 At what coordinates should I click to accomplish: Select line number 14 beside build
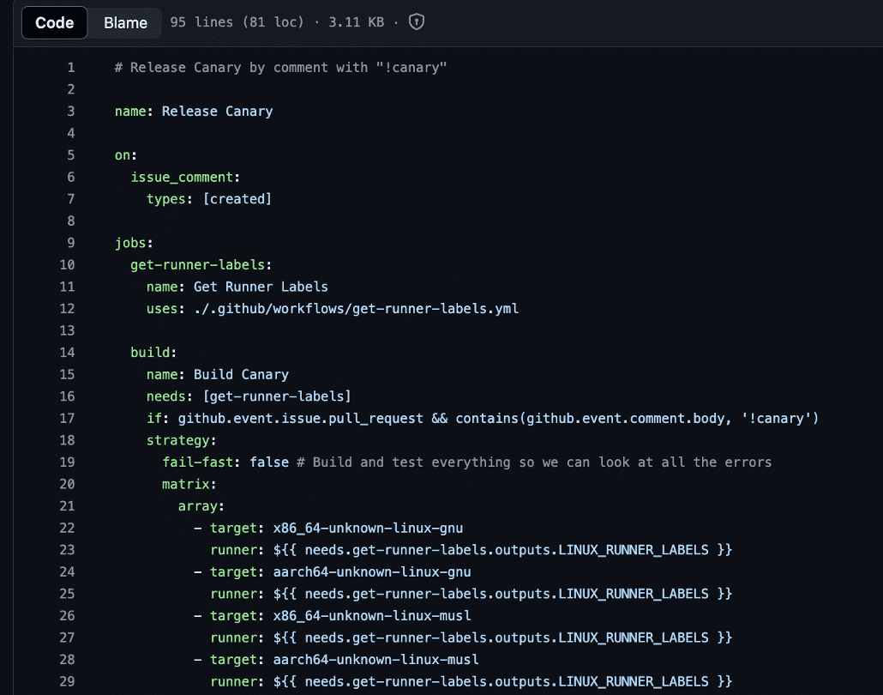click(68, 352)
